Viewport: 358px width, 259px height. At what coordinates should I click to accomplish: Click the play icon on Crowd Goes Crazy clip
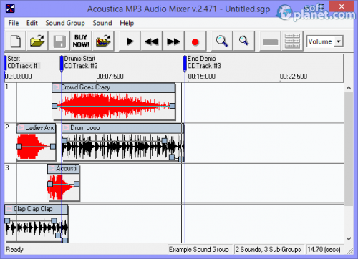(57, 87)
